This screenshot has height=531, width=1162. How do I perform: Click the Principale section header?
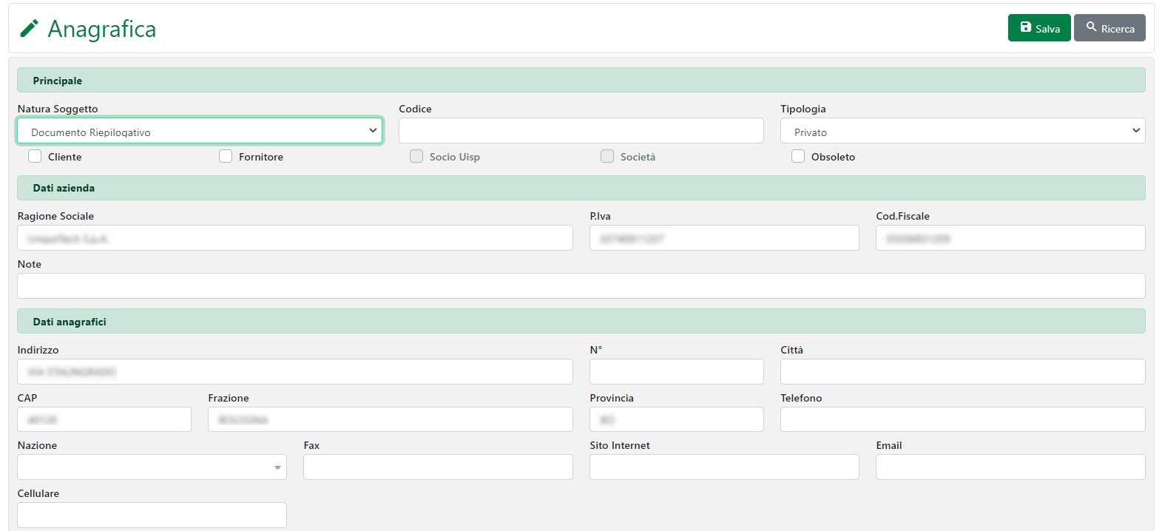point(581,81)
